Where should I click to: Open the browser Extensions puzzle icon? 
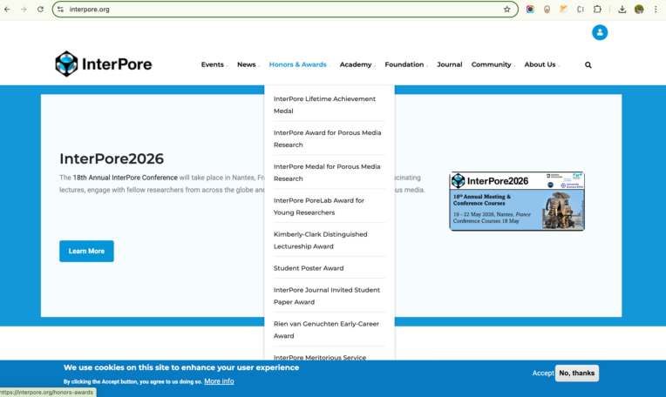(x=597, y=10)
